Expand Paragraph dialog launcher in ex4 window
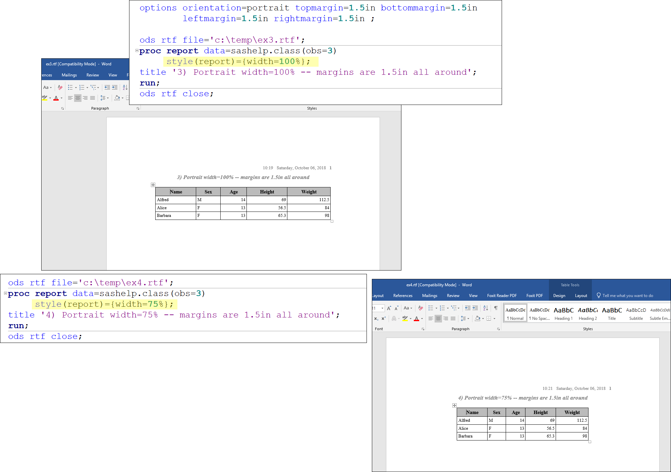 (498, 329)
